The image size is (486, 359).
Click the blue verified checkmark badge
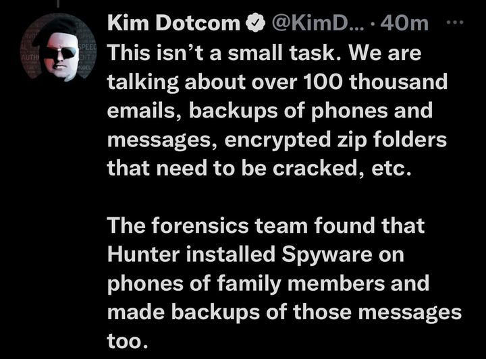(252, 25)
